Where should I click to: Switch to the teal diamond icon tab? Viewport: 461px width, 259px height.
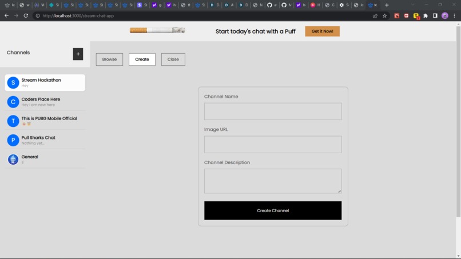coord(51,5)
